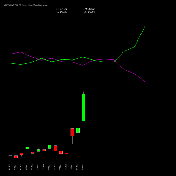Click the HDFCBANK PE Options chart title
This screenshot has width=176, height=176.
tap(26, 5)
